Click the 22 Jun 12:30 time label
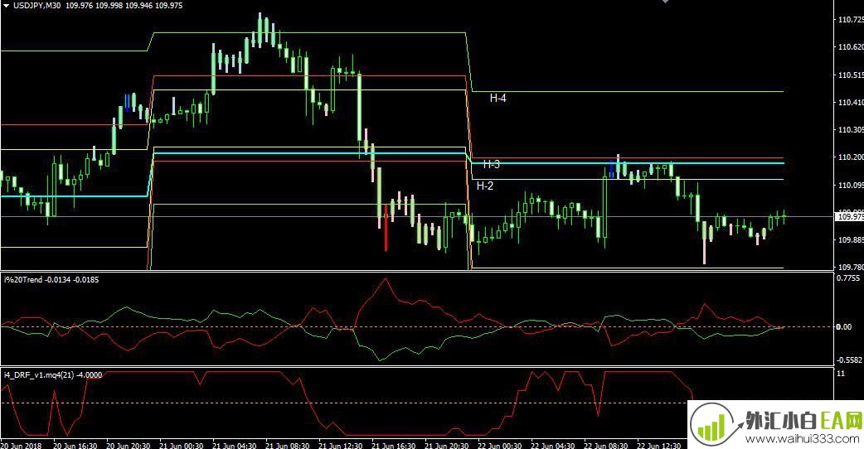This screenshot has width=864, height=449. coord(659,445)
